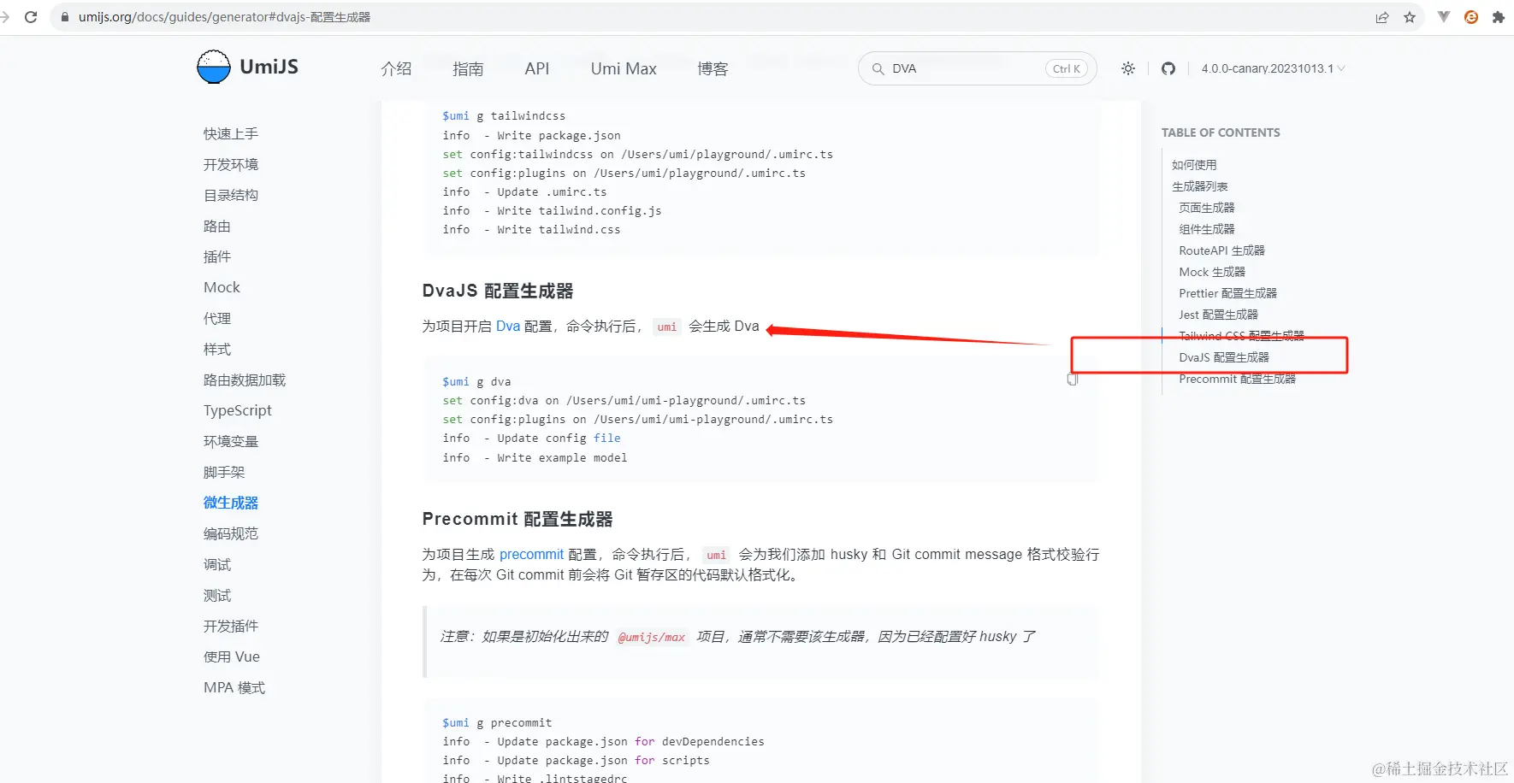The width and height of the screenshot is (1514, 783).
Task: Bookmark this page with the star icon
Action: 1410,17
